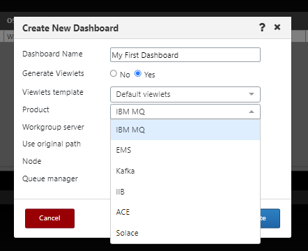Click the partially hidden blue Create button
Image resolution: width=308 pixels, height=251 pixels.
(270, 218)
